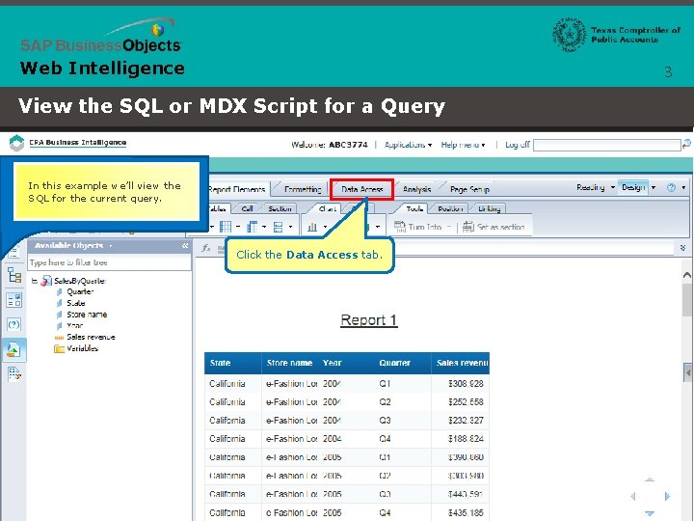Viewport: 694px width, 521px height.
Task: Open the Position sub-tab
Action: pyautogui.click(x=450, y=208)
